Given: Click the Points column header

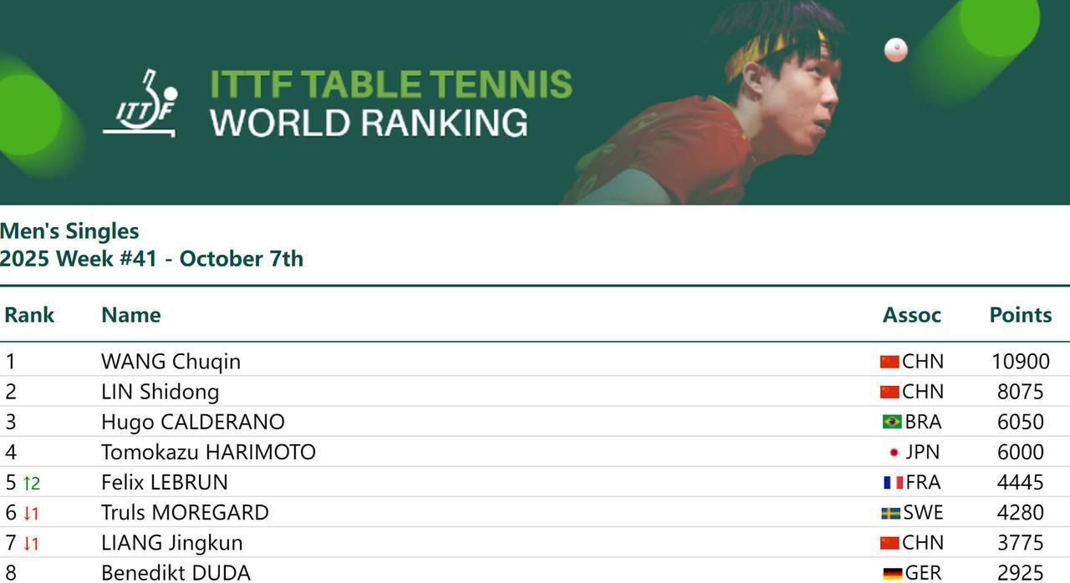Looking at the screenshot, I should (1020, 315).
